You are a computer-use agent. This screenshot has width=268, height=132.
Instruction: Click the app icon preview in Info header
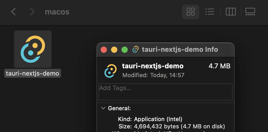tap(110, 71)
